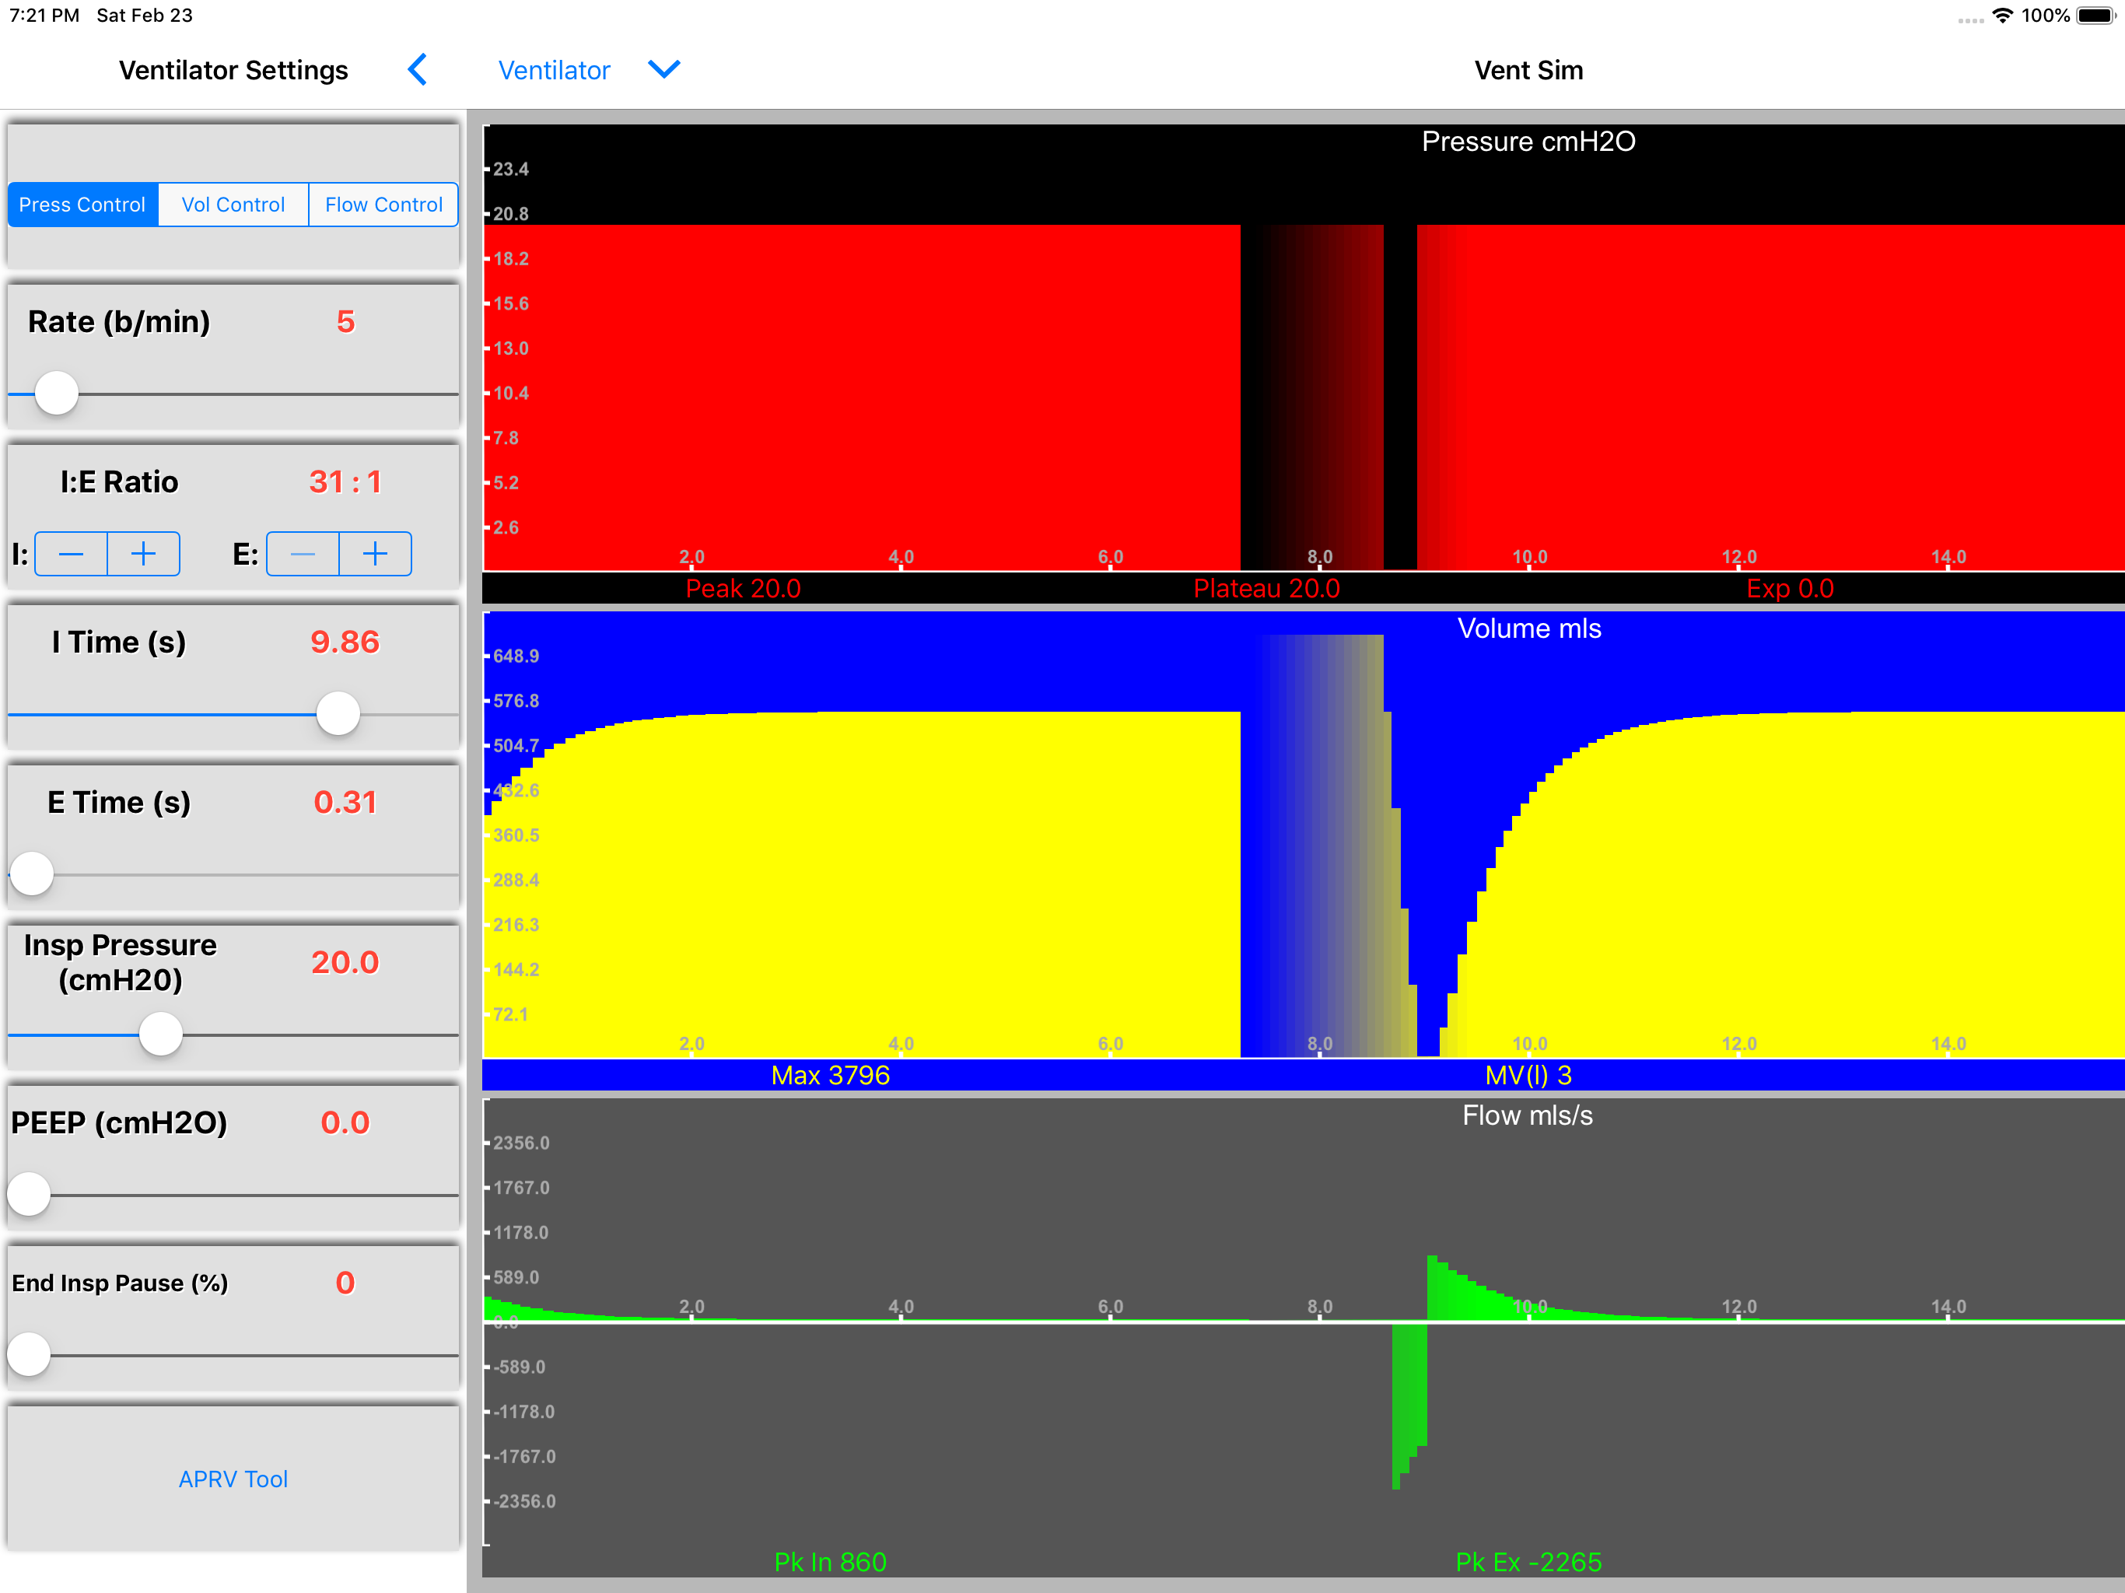Expand the Ventilator dropdown chevron
This screenshot has height=1593, width=2125.
(x=663, y=69)
